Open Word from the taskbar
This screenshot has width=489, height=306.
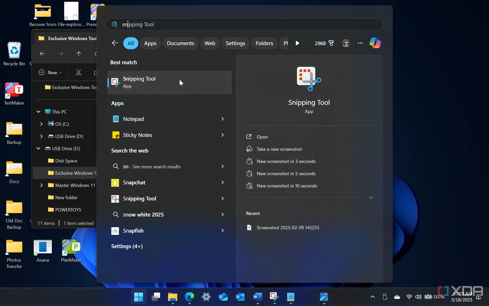pos(257,297)
